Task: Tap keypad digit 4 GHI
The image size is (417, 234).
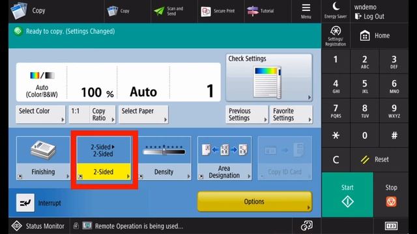Action: tap(336, 86)
